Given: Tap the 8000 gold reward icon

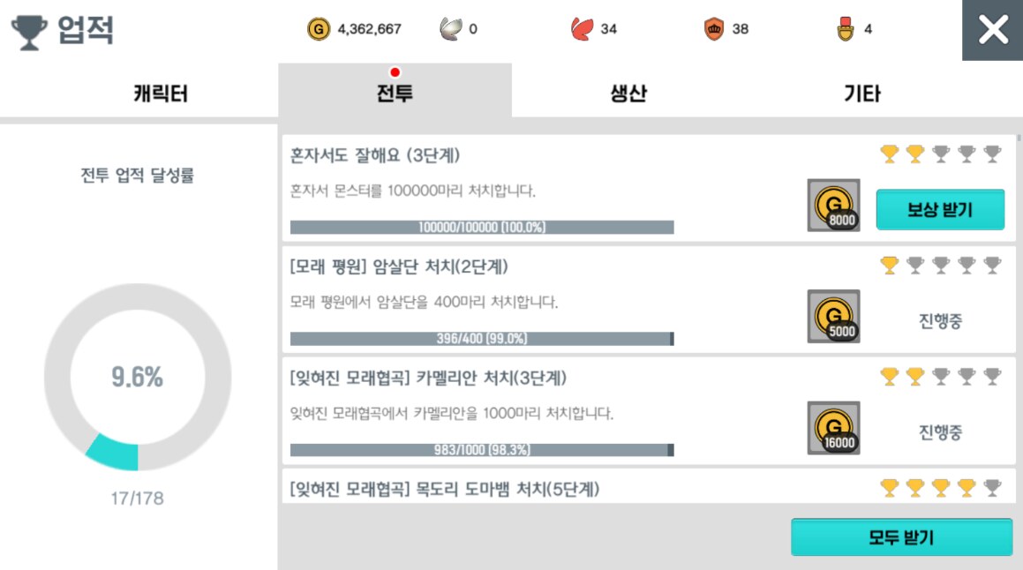Looking at the screenshot, I should pyautogui.click(x=833, y=205).
